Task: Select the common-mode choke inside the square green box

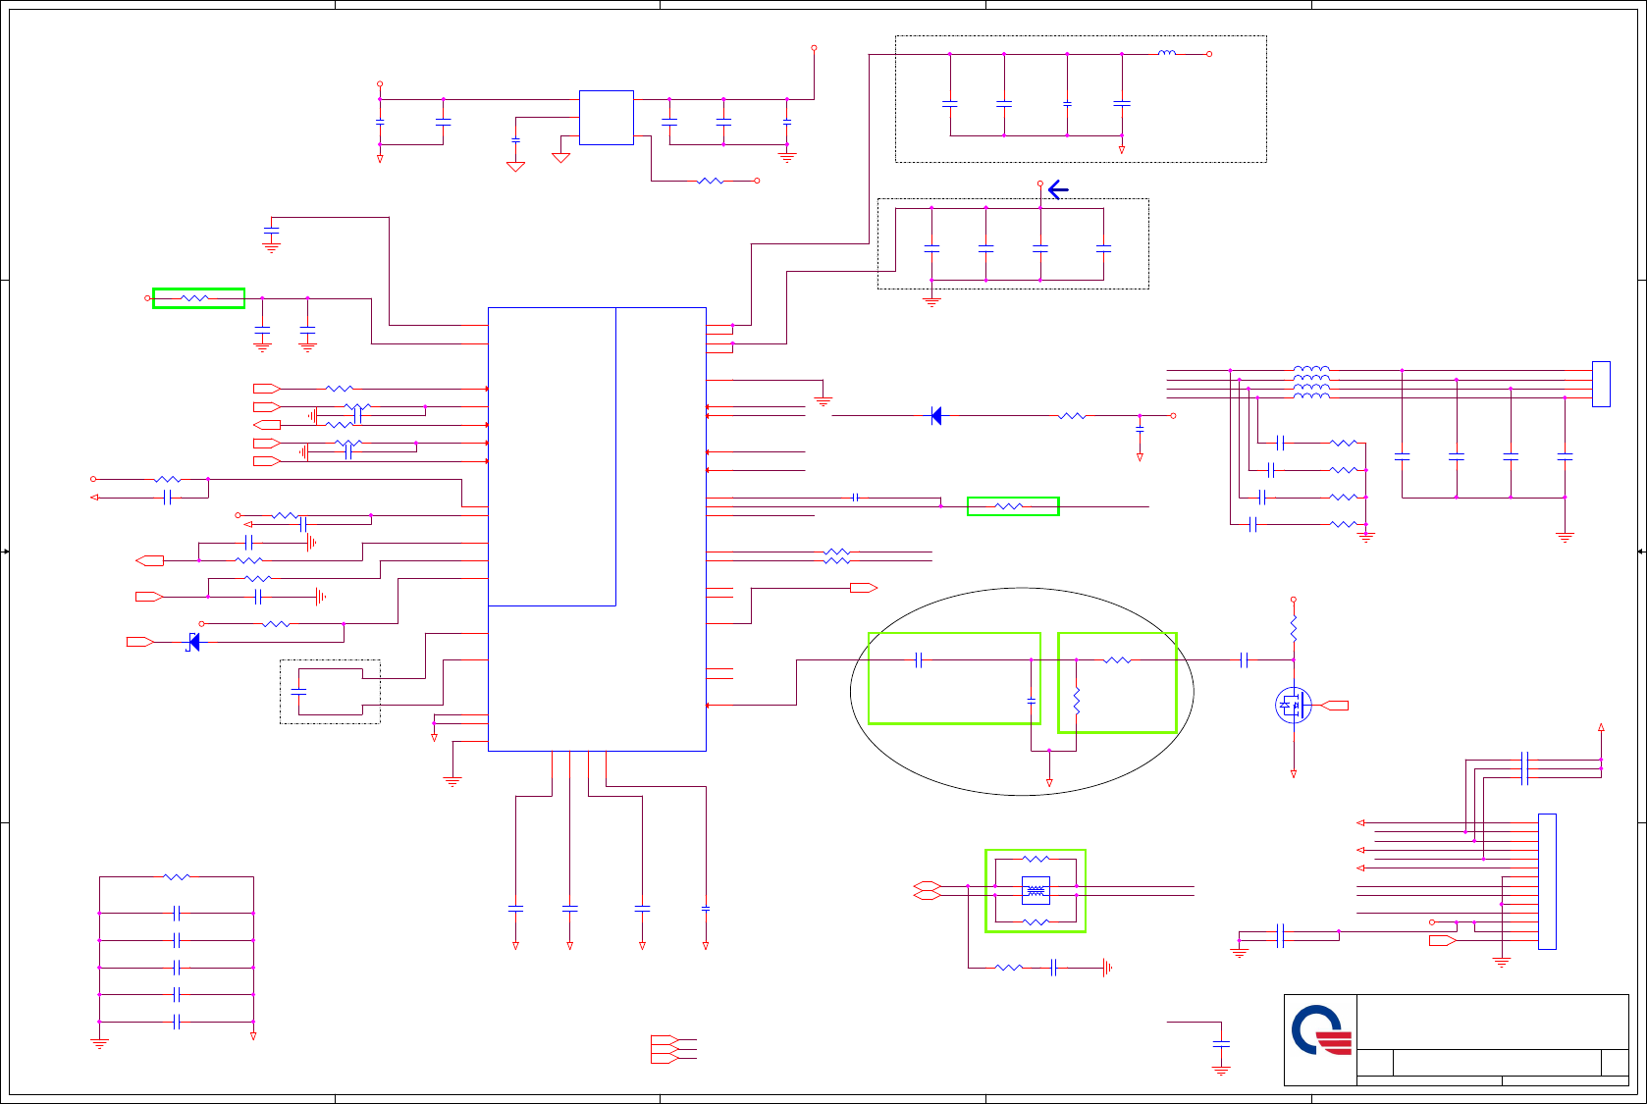Action: (x=1036, y=891)
